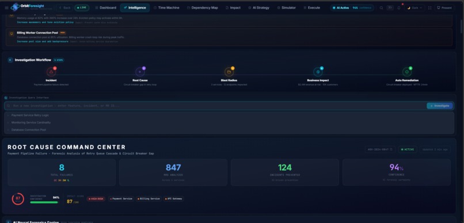Screen dimensions: 464x223
Task: Open the Confidence card showing 94%
Action: 396,172
